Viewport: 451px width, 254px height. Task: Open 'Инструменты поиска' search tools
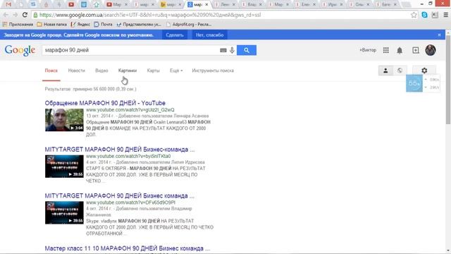(213, 71)
